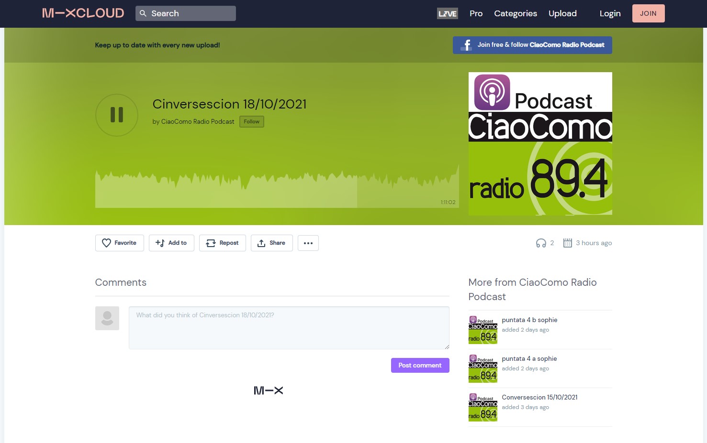Viewport: 707px width, 443px height.
Task: Open the Mixcloud logo home link
Action: point(83,13)
